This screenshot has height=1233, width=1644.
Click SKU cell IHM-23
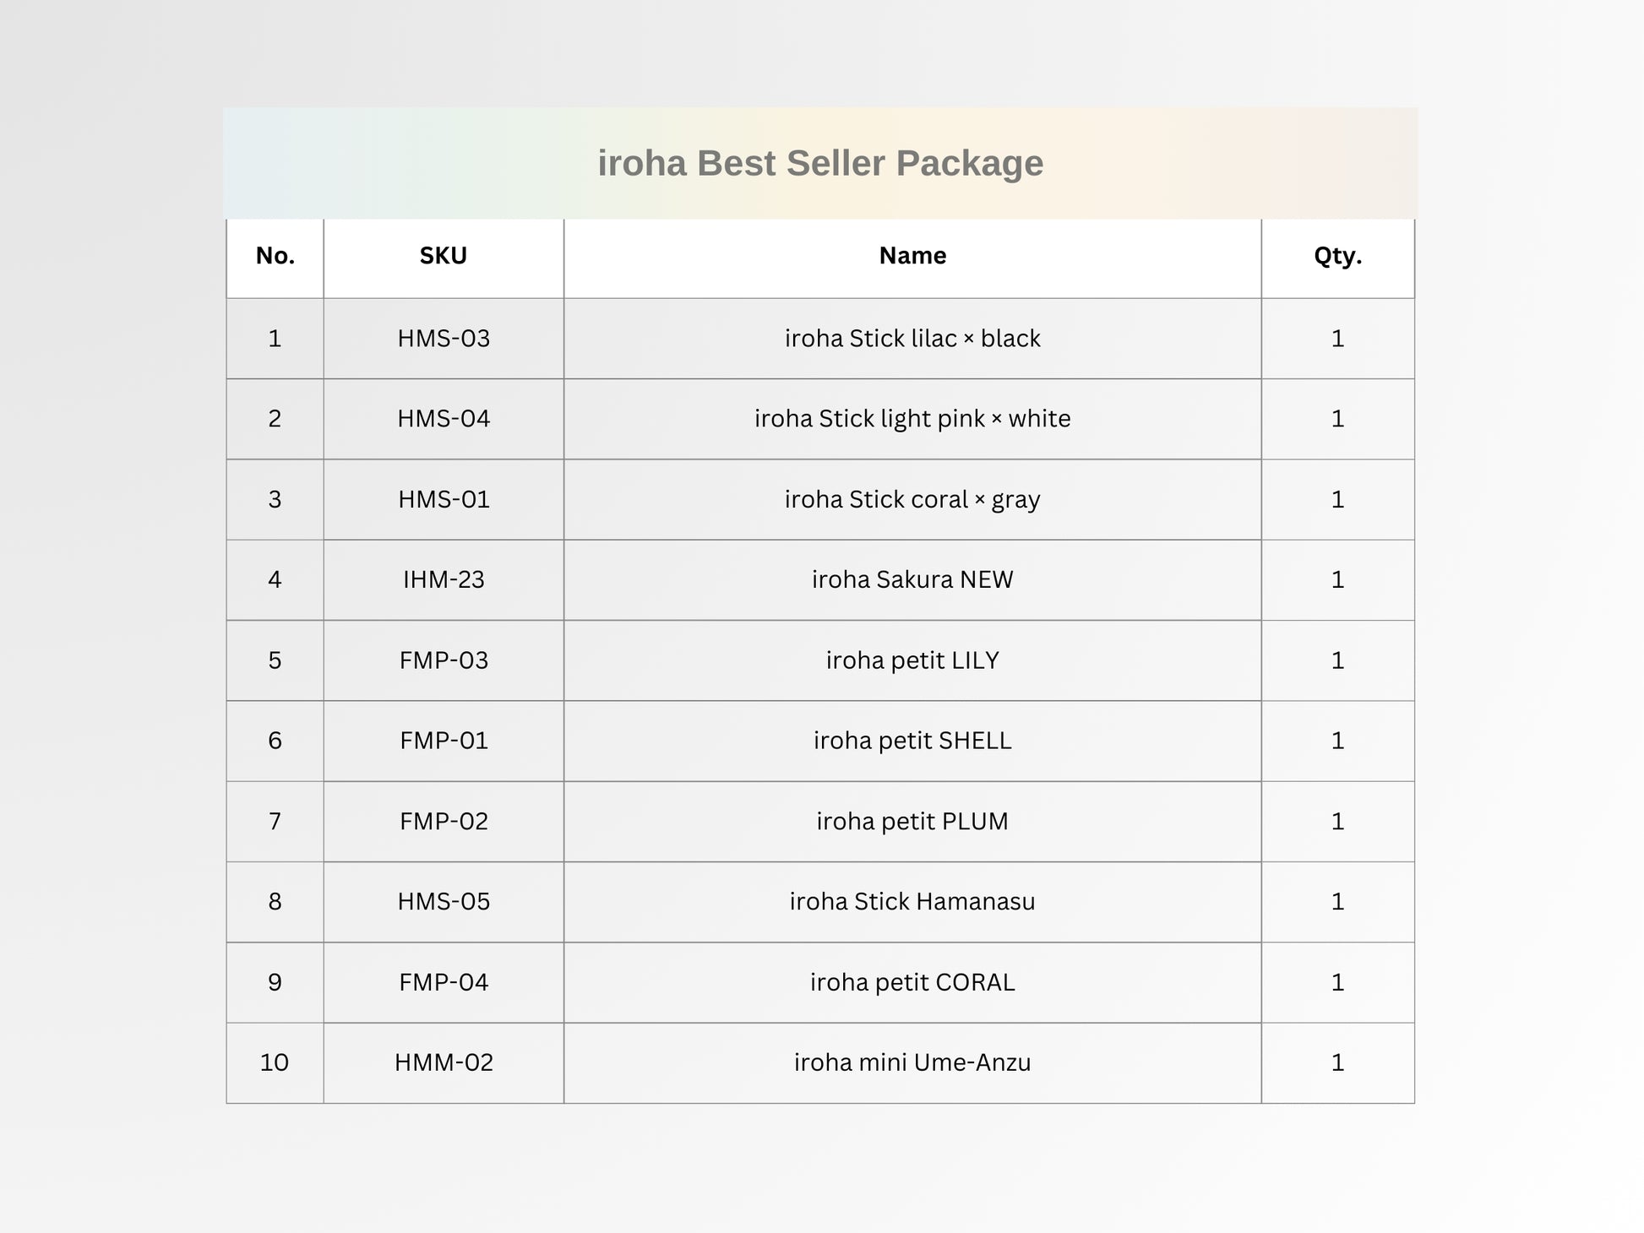[444, 580]
